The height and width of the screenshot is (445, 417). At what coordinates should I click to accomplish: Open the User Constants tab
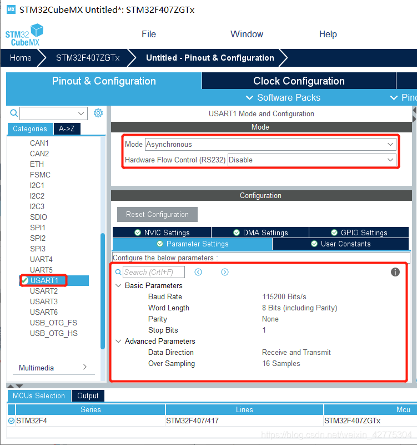(x=340, y=244)
